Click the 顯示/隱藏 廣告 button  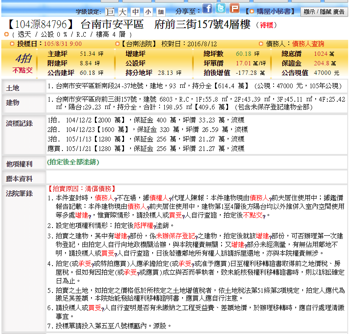tap(324, 12)
